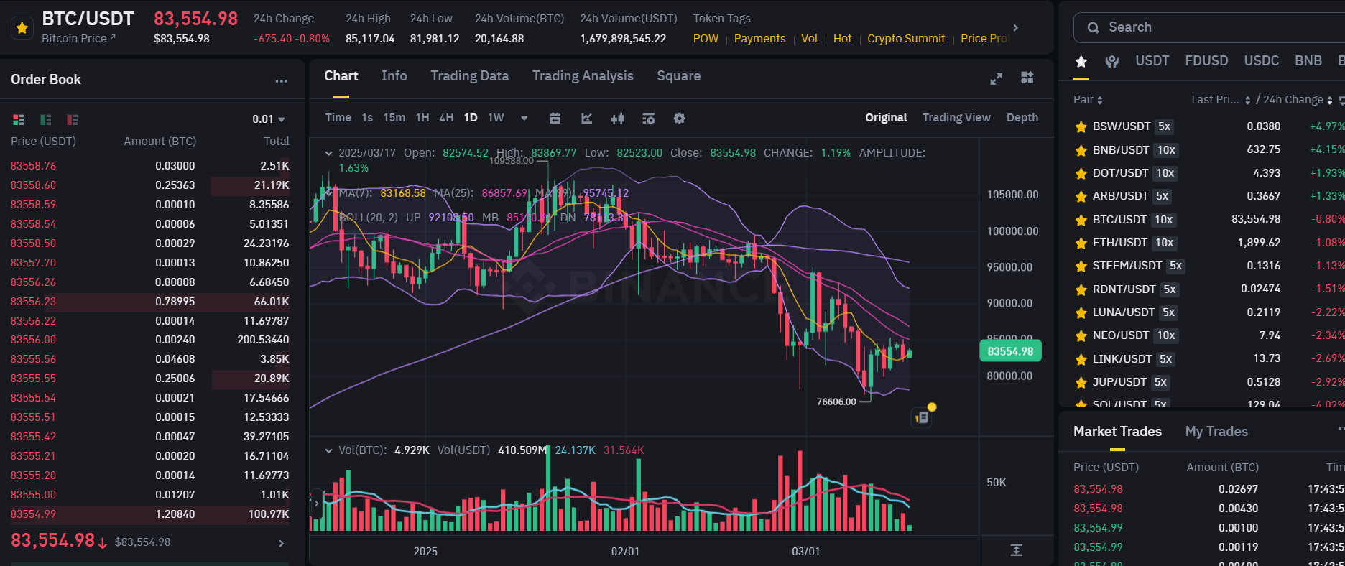Open the LINK/USDT pair row
This screenshot has height=566, width=1345.
point(1209,359)
